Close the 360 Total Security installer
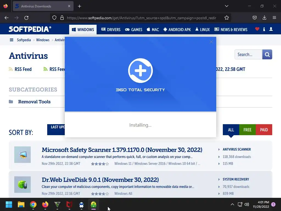 [211, 42]
